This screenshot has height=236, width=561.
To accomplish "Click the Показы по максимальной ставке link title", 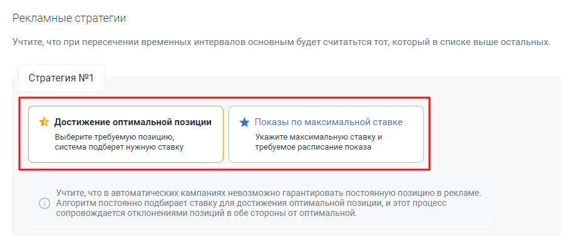I will click(329, 122).
